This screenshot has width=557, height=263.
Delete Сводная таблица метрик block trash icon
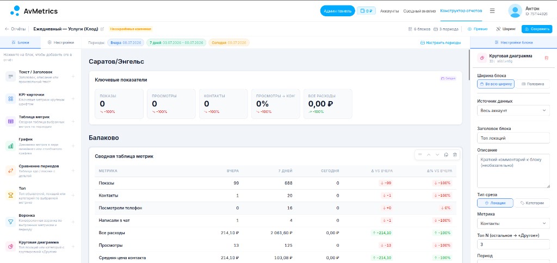click(455, 155)
